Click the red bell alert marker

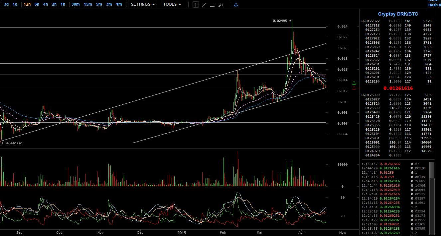(354, 88)
